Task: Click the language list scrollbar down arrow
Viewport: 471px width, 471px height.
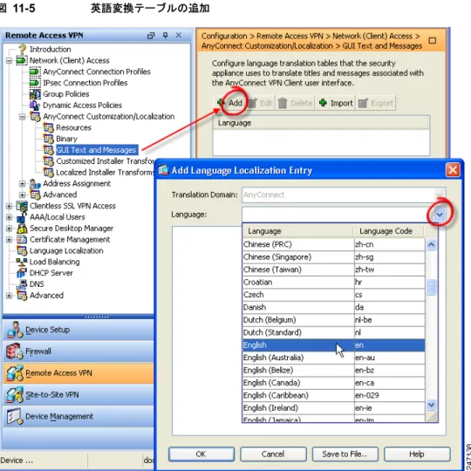Action: (432, 405)
